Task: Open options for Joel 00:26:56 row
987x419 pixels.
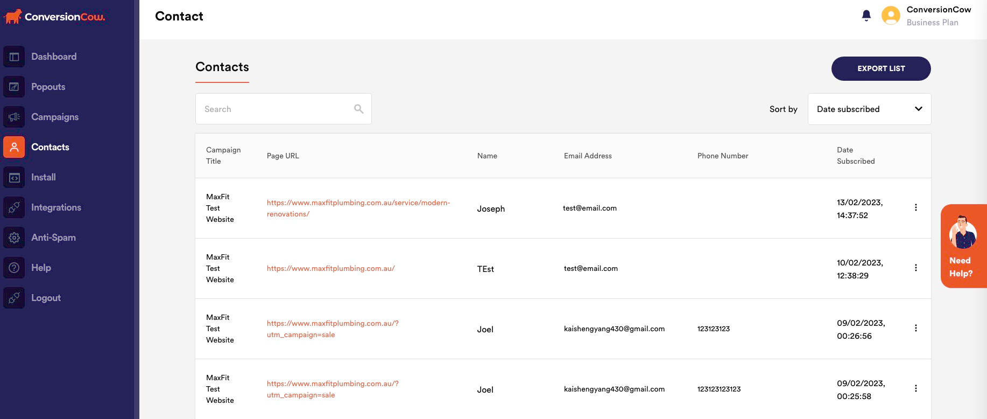Action: point(916,328)
